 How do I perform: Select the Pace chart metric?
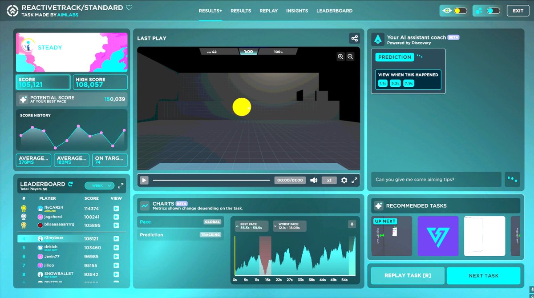coord(180,222)
